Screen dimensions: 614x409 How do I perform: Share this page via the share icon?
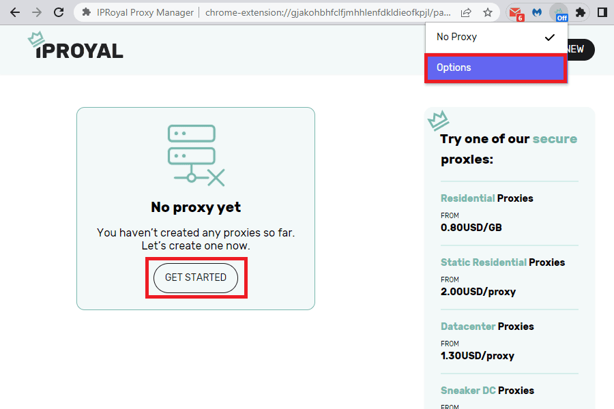point(465,12)
